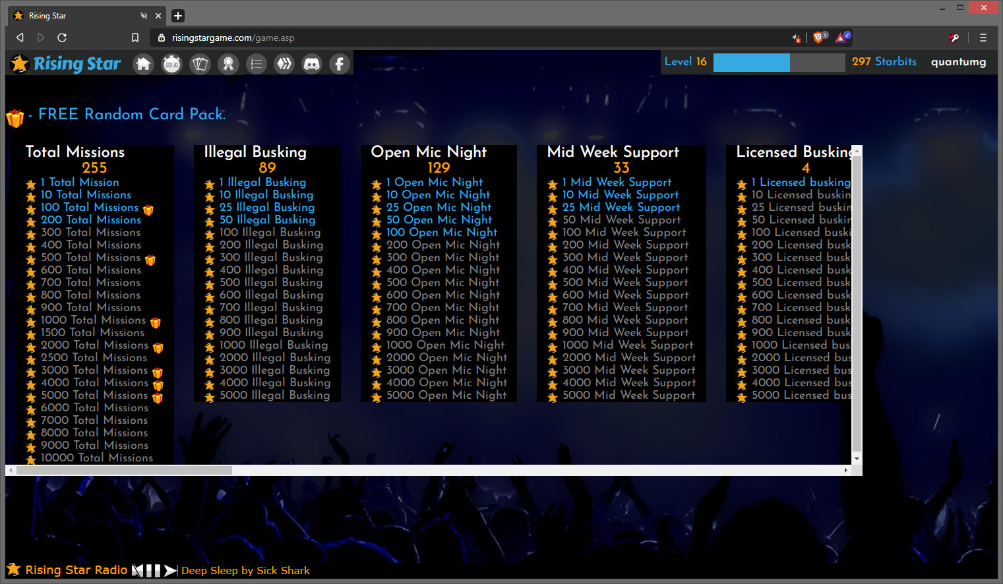Click the Brave Rewards triangle icon
The image size is (1003, 584).
(842, 38)
